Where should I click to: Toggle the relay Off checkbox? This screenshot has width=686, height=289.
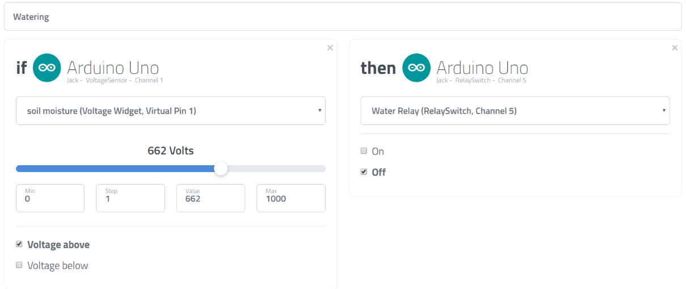pyautogui.click(x=364, y=171)
